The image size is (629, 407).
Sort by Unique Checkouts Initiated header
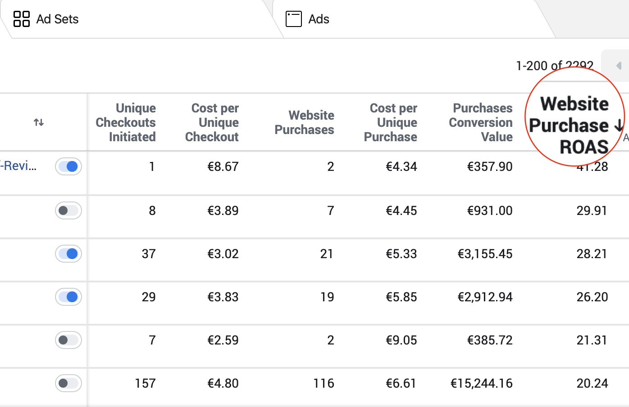click(x=126, y=122)
